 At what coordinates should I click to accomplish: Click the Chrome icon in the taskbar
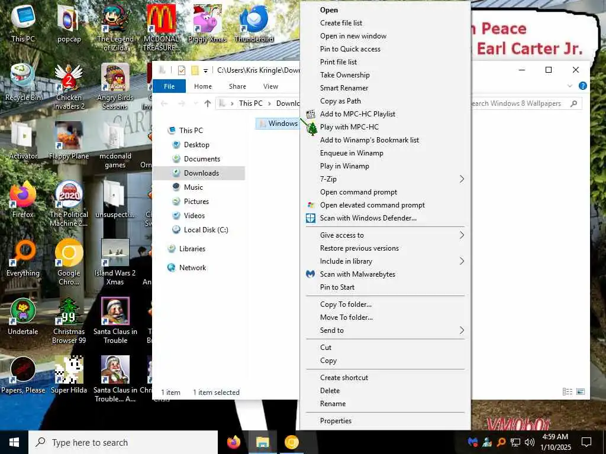(x=291, y=442)
